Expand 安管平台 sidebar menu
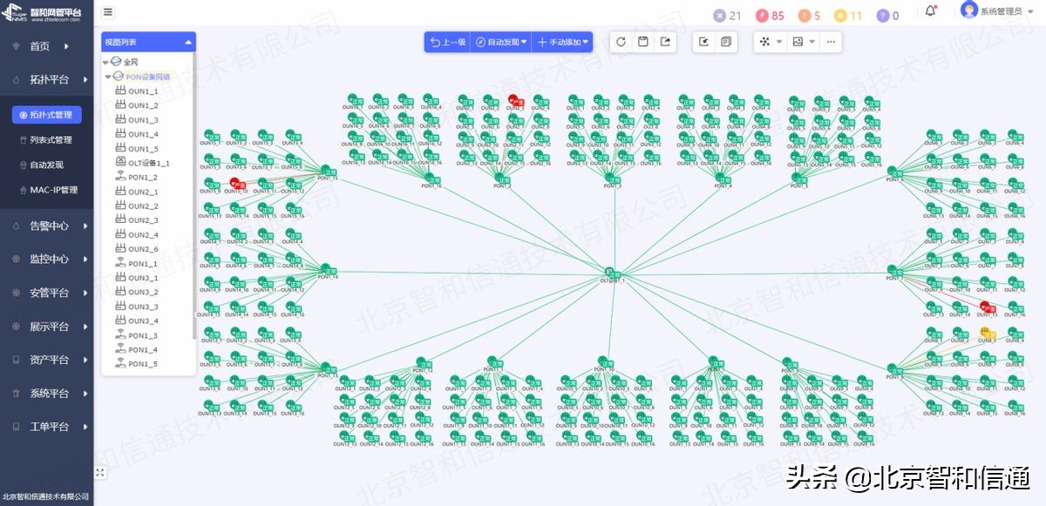This screenshot has height=506, width=1046. (49, 293)
